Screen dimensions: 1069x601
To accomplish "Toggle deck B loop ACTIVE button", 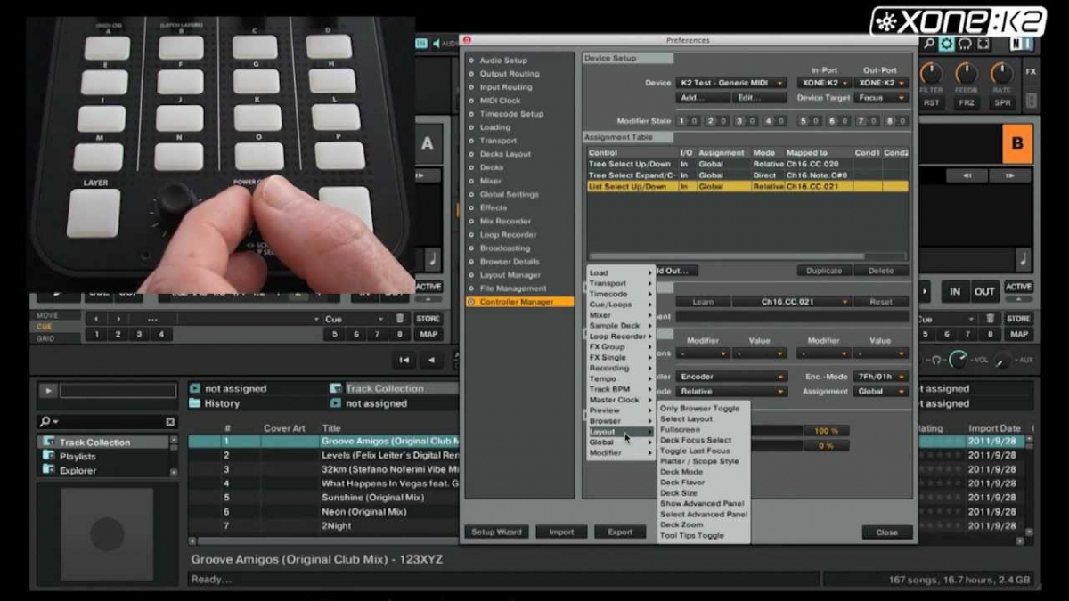I will [1019, 287].
